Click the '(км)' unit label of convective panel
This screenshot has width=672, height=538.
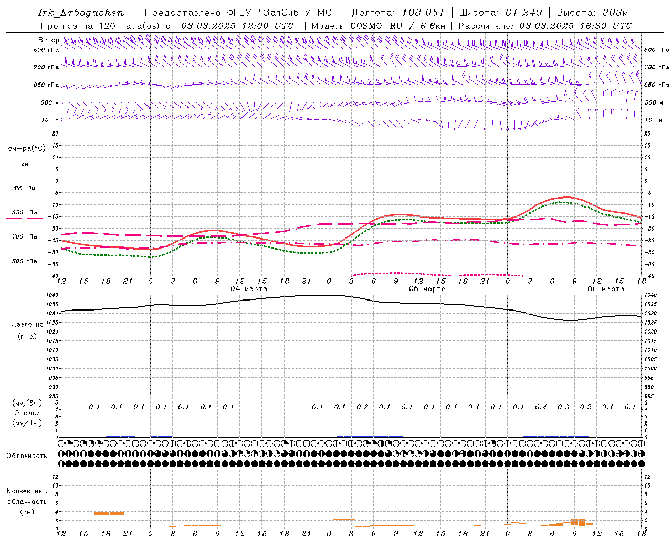pyautogui.click(x=27, y=512)
